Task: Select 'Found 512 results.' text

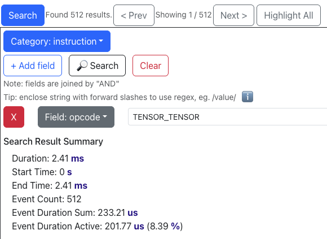Action: pyautogui.click(x=79, y=15)
